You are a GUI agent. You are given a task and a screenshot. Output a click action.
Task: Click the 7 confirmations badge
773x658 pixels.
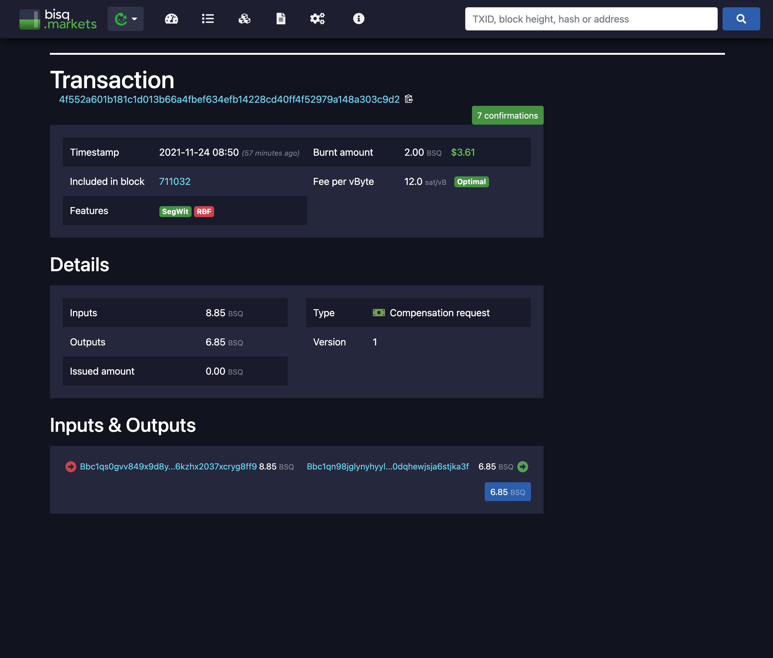click(x=507, y=115)
